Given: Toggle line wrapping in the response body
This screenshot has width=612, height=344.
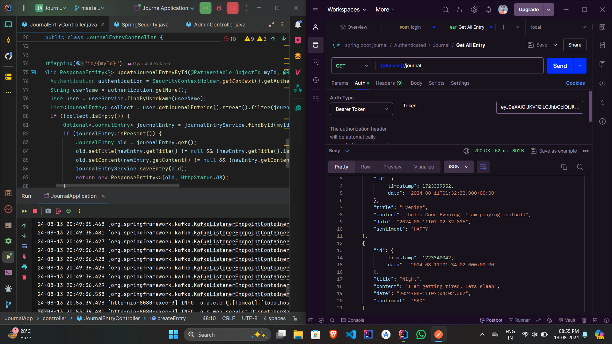Looking at the screenshot, I should [x=483, y=167].
